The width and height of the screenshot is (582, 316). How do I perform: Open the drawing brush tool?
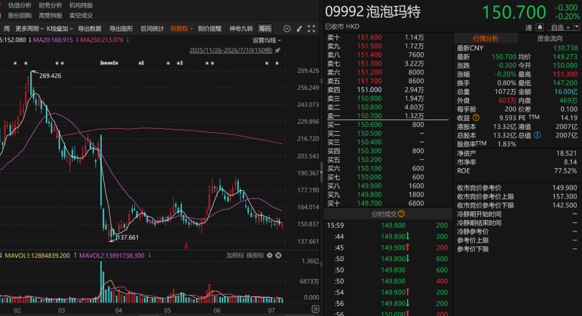(299, 29)
